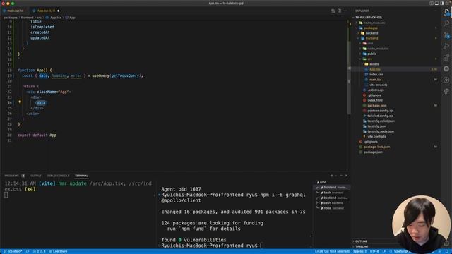Image resolution: width=452 pixels, height=254 pixels.
Task: Click the circular icon above the lightning bolt
Action: pos(446,68)
